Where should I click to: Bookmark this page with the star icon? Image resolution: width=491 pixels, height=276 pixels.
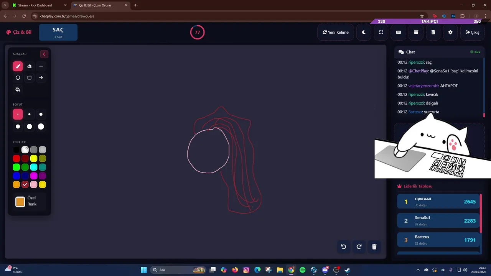coord(422,16)
